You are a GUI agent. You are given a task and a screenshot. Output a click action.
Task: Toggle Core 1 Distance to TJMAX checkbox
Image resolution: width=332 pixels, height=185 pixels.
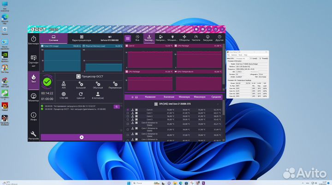[128, 129]
